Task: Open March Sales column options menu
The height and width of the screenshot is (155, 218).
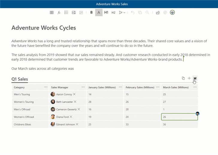Action: (x=195, y=87)
